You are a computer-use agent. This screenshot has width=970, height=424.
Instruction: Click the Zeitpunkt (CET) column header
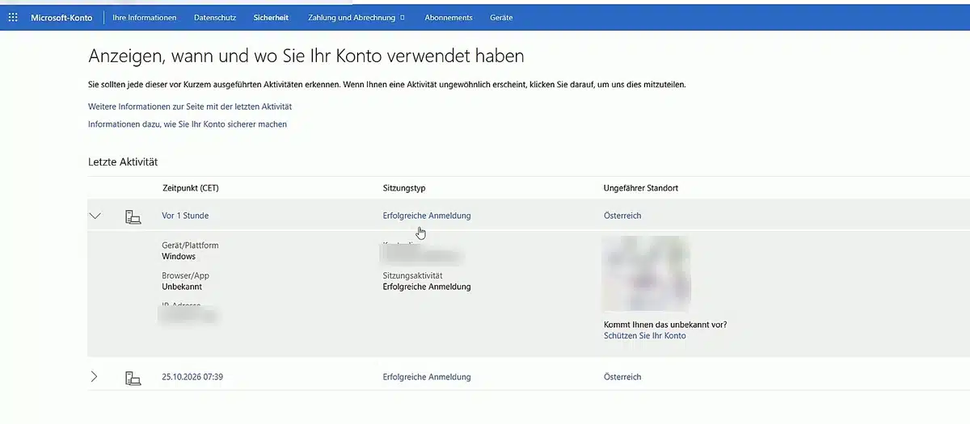pos(190,188)
